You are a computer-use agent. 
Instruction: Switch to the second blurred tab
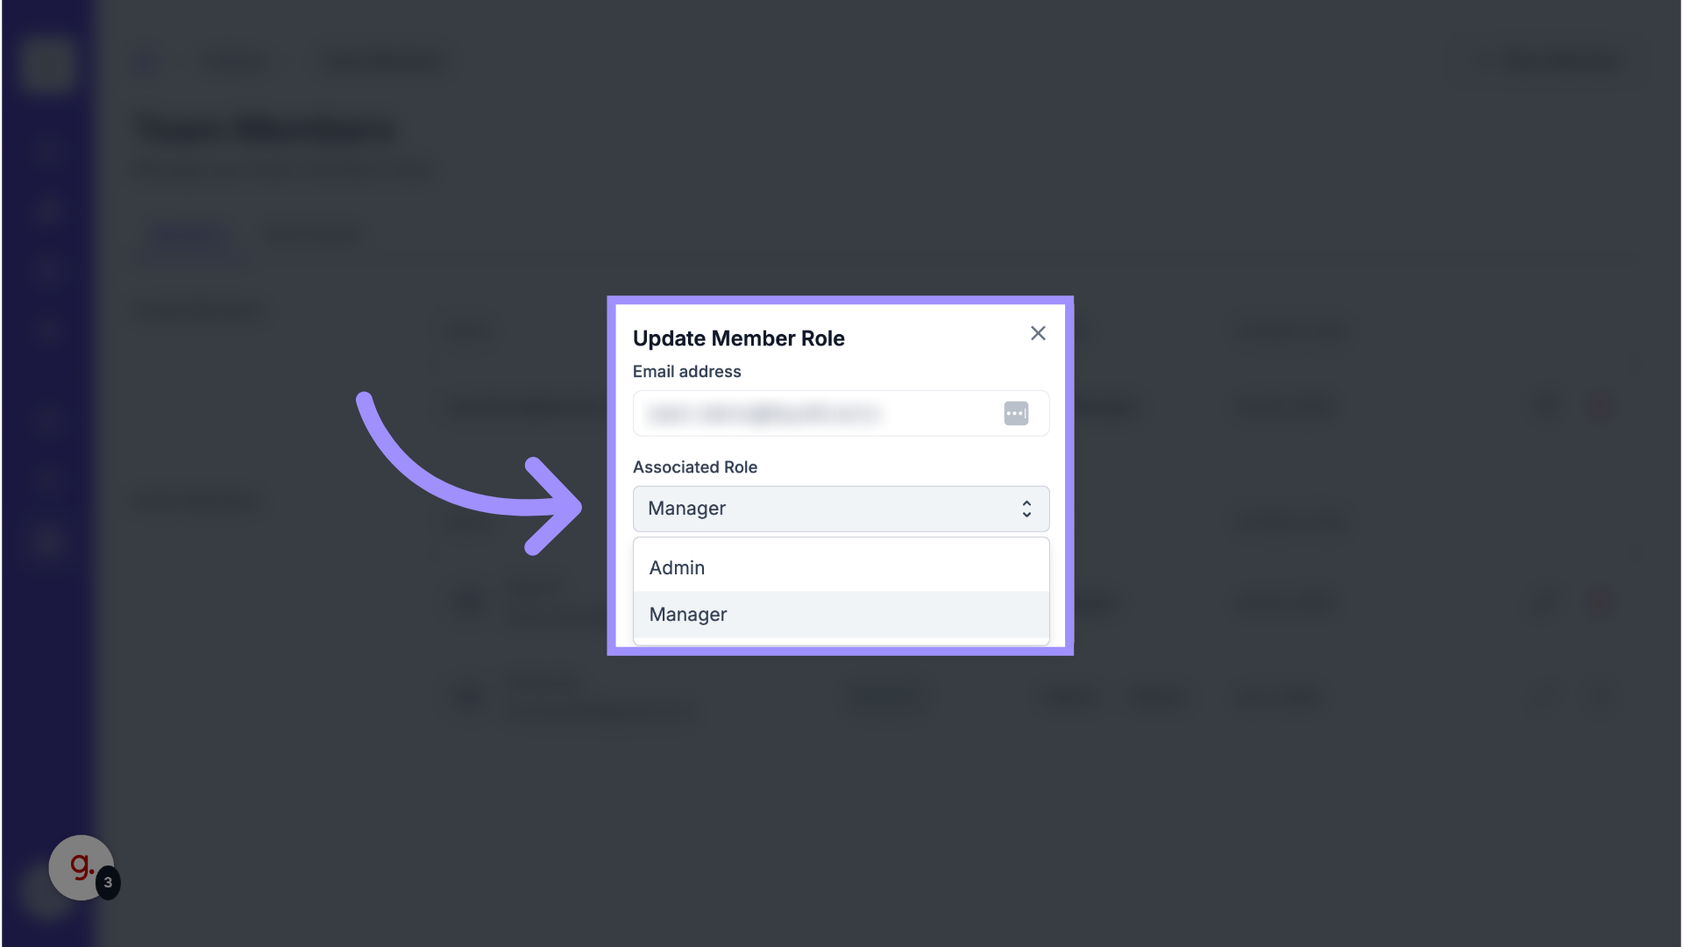312,235
